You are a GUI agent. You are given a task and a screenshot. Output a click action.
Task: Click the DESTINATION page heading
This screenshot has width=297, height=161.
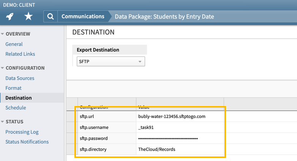pyautogui.click(x=93, y=32)
